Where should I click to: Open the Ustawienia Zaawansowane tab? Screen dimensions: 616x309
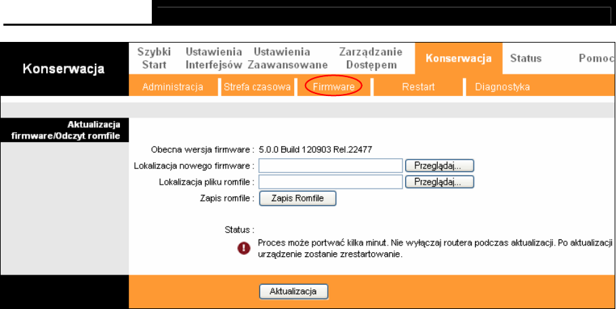[287, 58]
